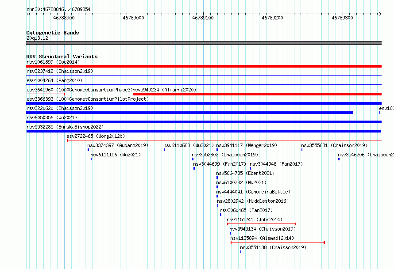
Task: Click esv3645960 (1000GenomesConsortiumPhase3) label
Action: [80, 90]
